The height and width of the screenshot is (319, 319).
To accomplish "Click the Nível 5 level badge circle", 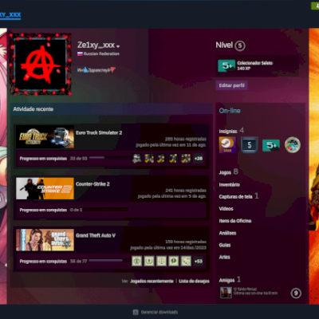I will [240, 45].
